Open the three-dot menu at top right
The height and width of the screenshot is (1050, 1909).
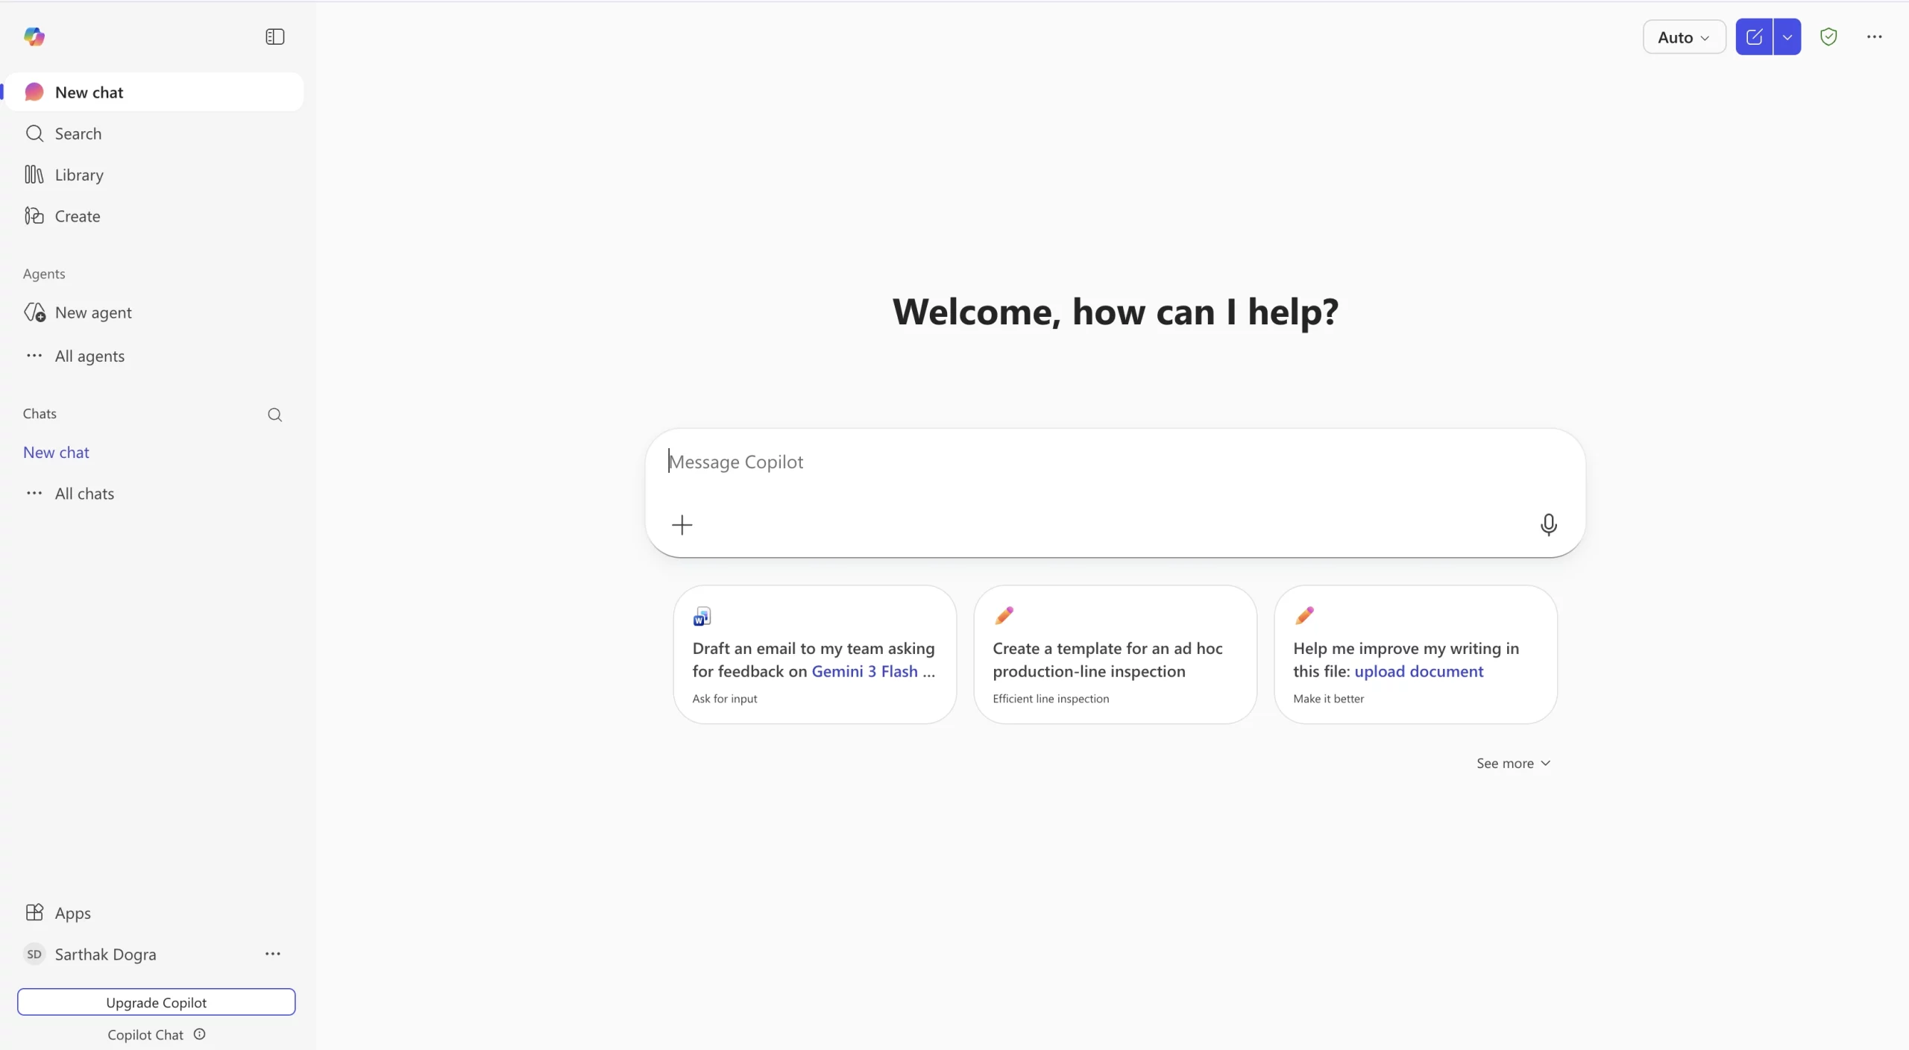coord(1874,37)
